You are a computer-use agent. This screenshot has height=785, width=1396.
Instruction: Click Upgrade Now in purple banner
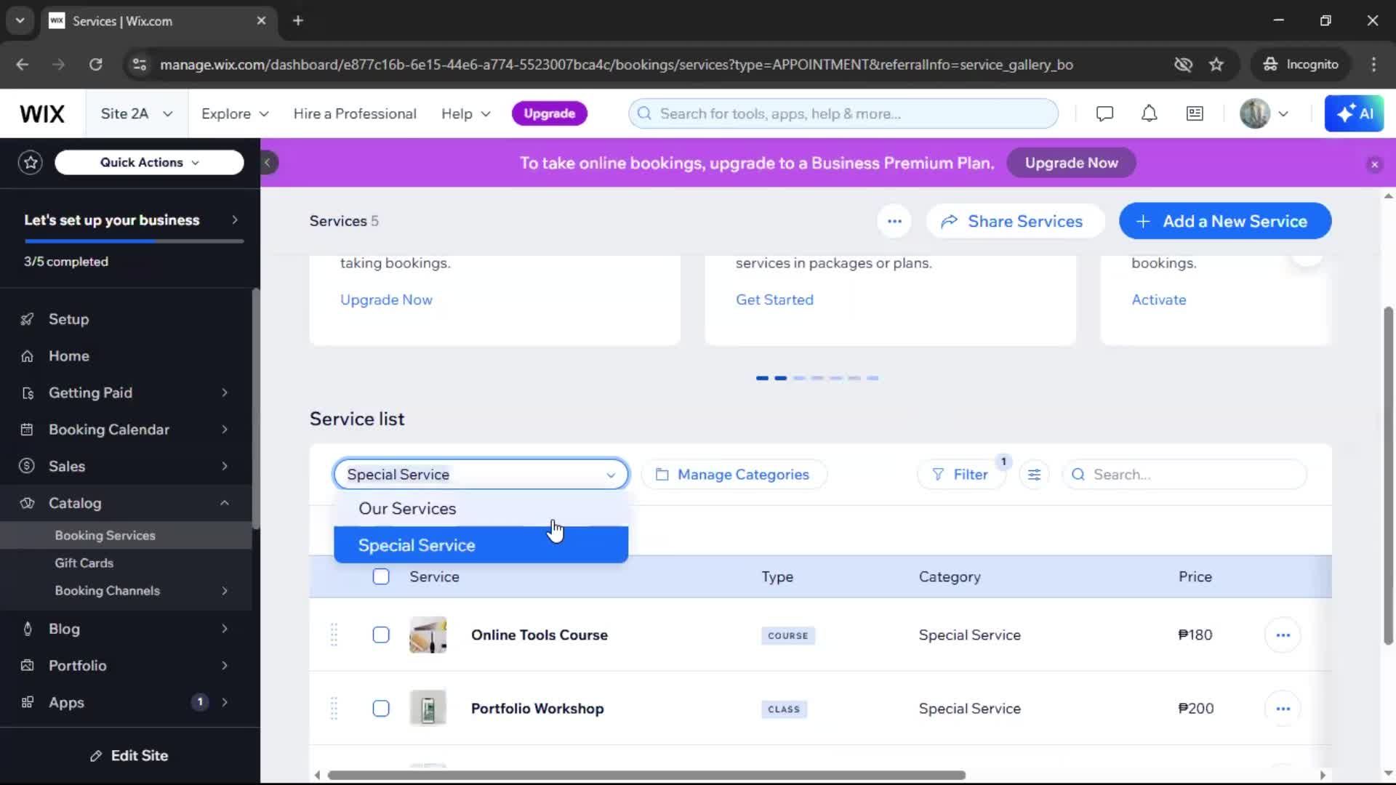pos(1071,163)
